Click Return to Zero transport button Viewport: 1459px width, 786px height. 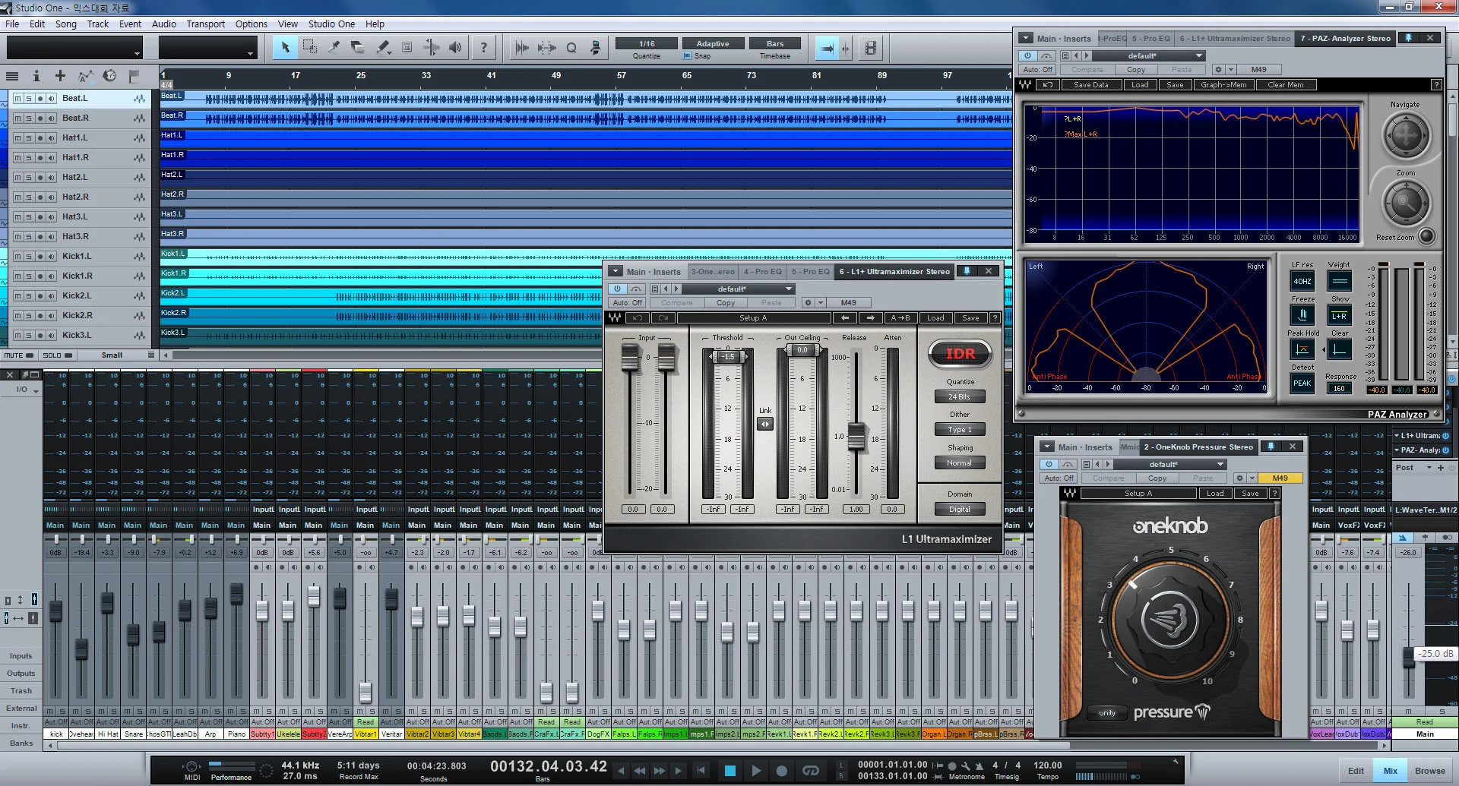click(x=701, y=771)
